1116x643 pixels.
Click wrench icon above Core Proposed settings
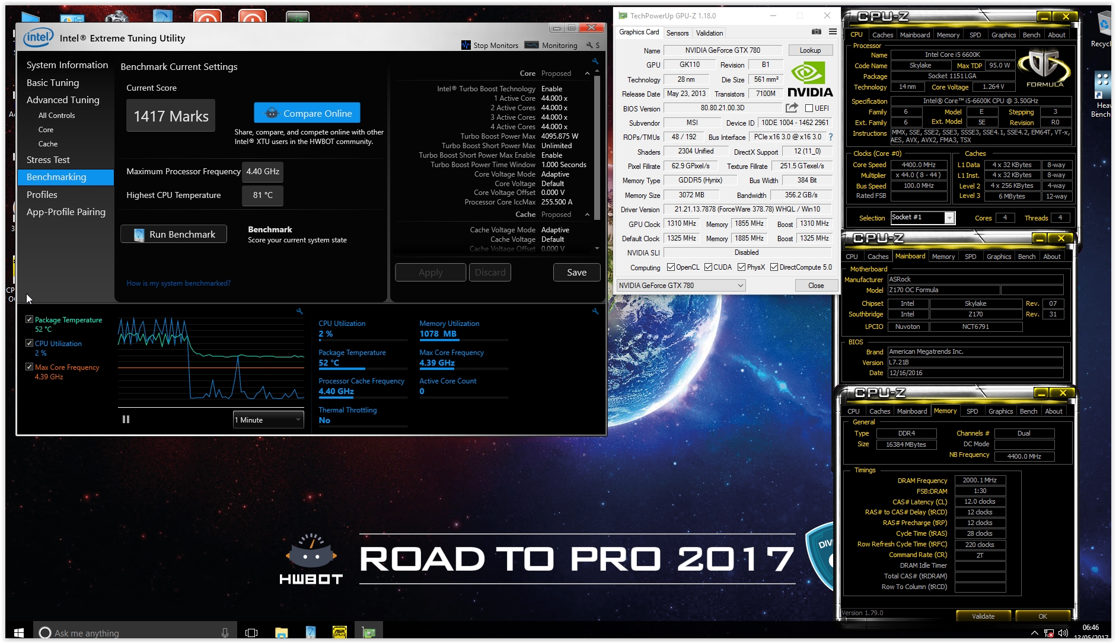click(595, 62)
